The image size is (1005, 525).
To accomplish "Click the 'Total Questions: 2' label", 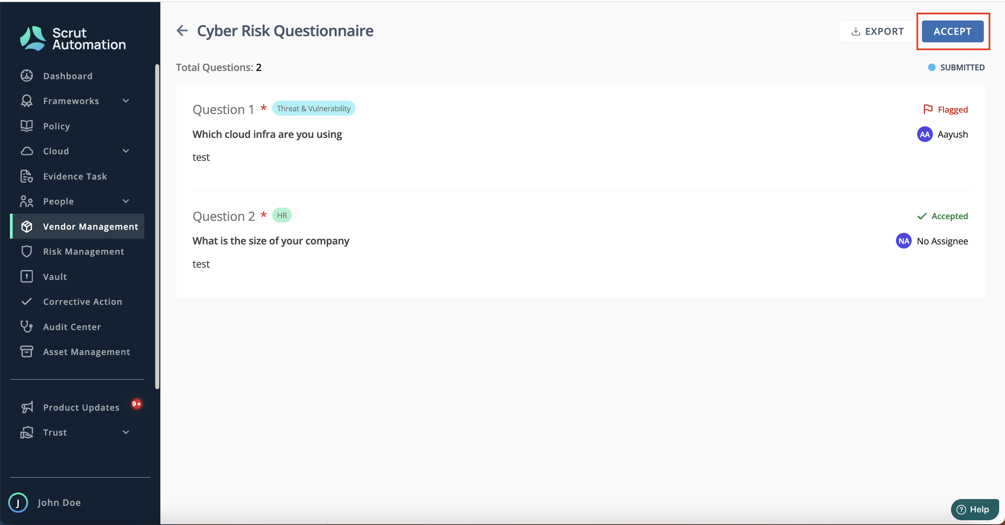I will point(218,67).
